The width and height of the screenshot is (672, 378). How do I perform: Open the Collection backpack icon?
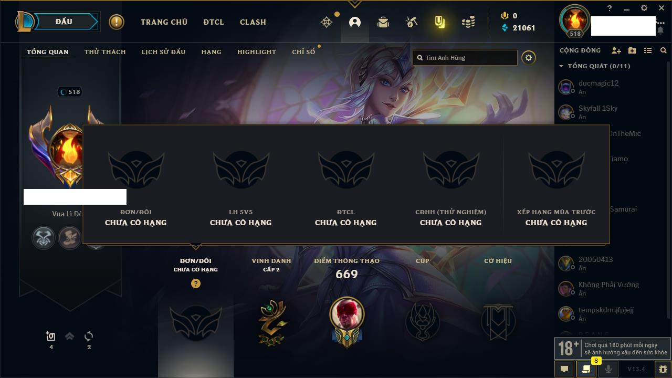click(x=383, y=22)
